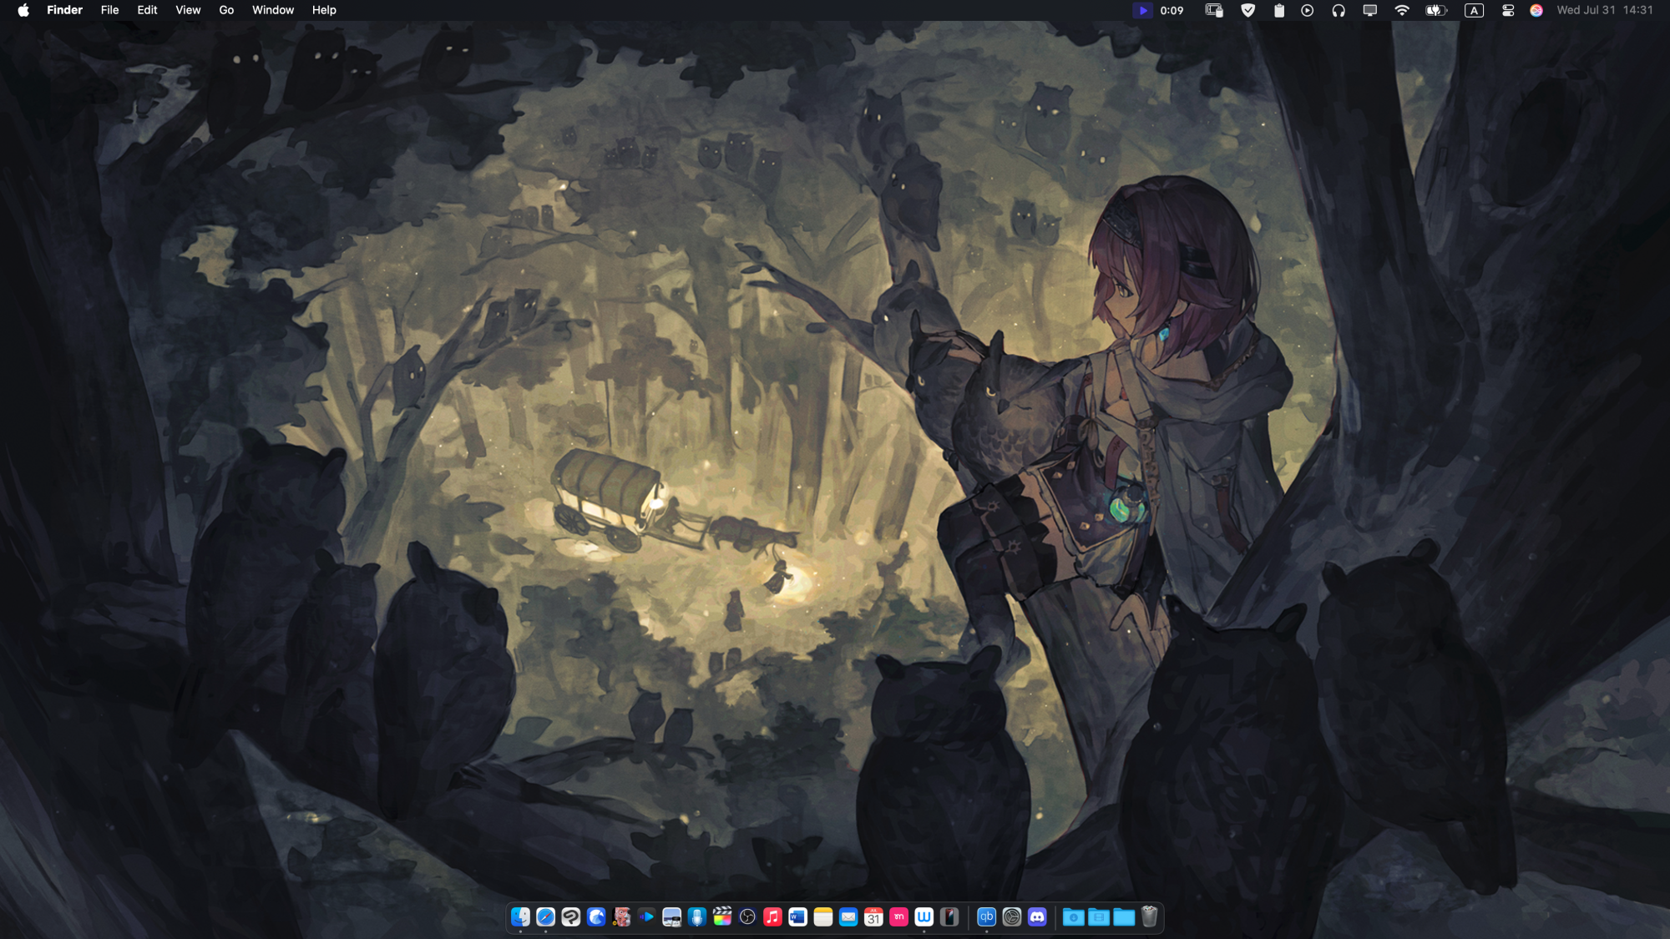Screen dimensions: 1670x939
Task: Click the Wi-Fi status icon
Action: coord(1402,11)
